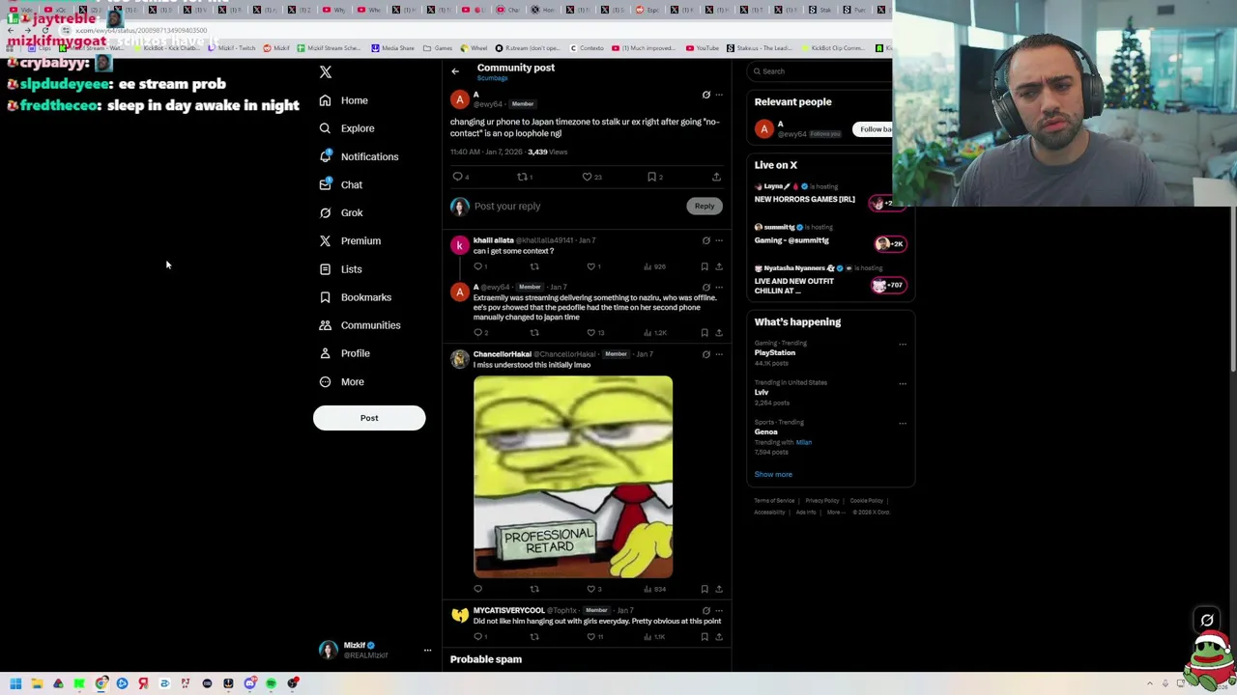Share A's explanation reply

click(718, 333)
